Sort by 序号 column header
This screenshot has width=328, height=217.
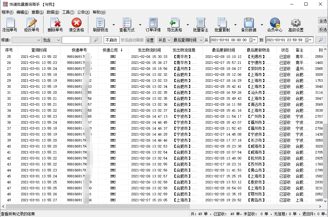point(9,50)
